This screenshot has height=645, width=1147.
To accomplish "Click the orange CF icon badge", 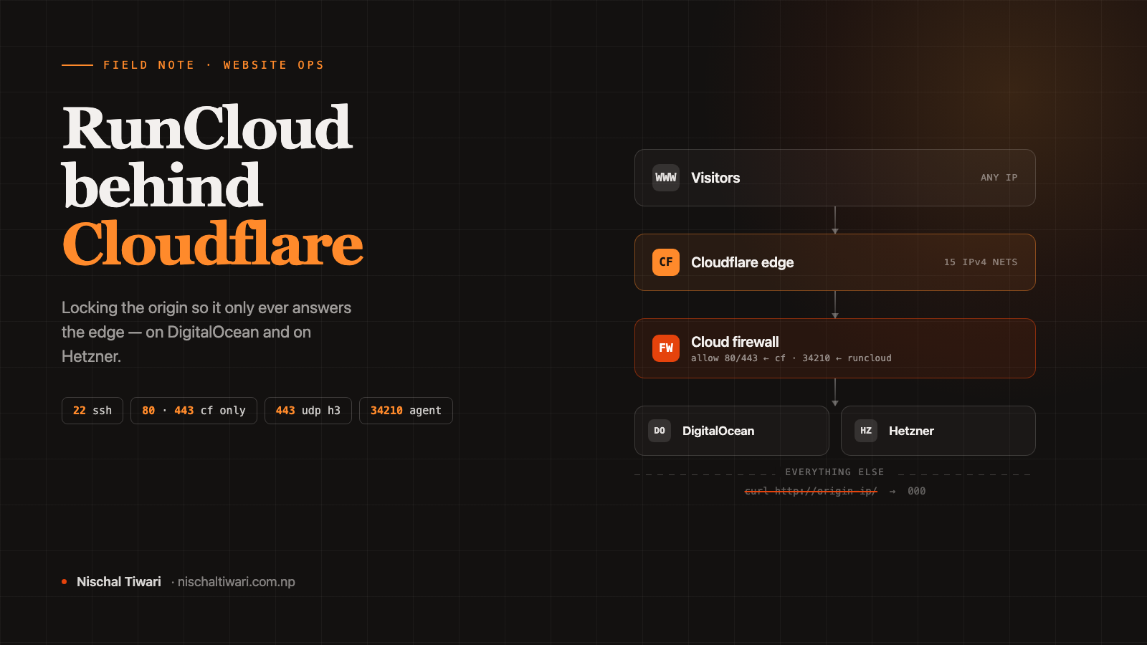I will pyautogui.click(x=666, y=262).
